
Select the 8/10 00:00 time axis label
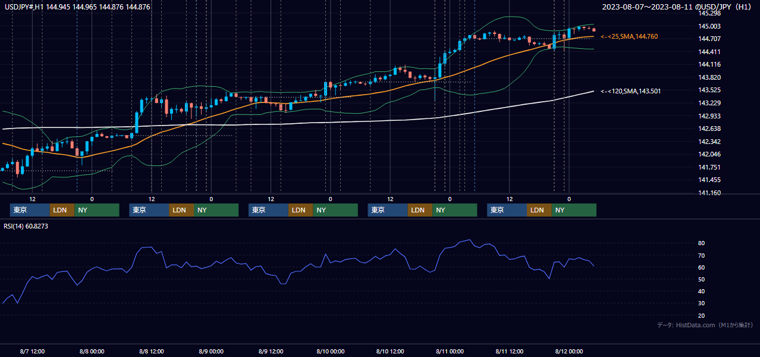pyautogui.click(x=330, y=351)
